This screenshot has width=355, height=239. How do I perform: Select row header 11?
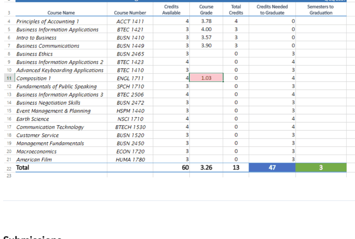pos(9,78)
